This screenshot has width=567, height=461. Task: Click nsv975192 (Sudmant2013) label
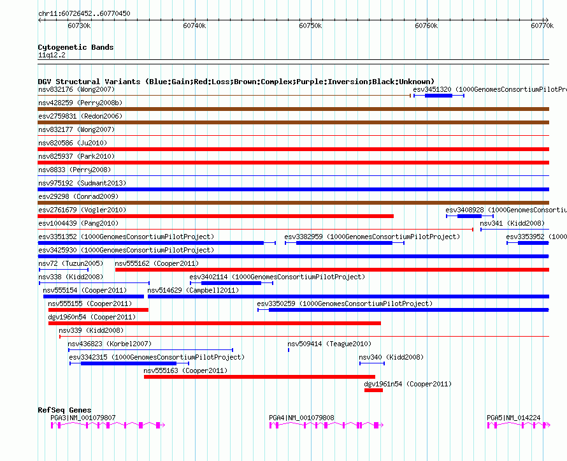pos(82,183)
